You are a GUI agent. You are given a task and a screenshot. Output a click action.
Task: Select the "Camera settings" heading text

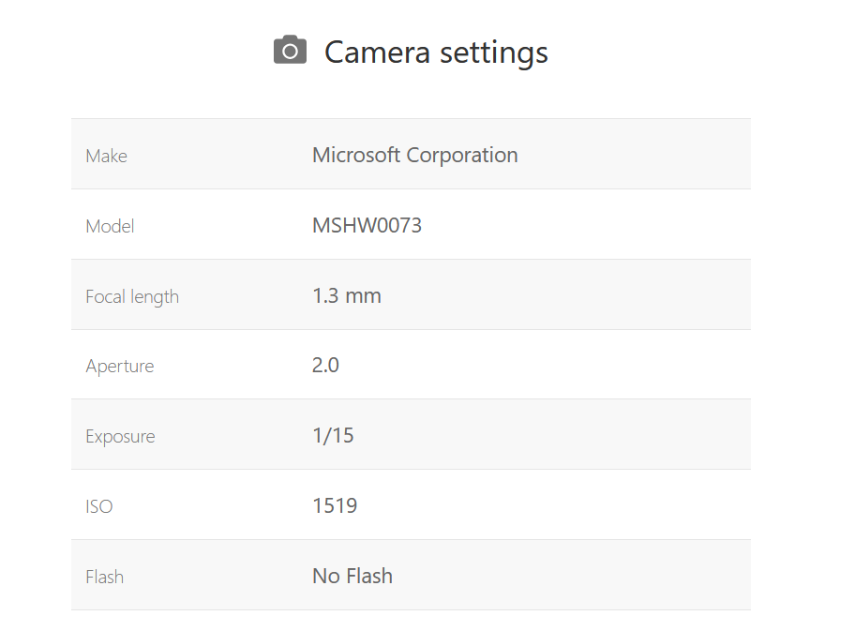(436, 53)
